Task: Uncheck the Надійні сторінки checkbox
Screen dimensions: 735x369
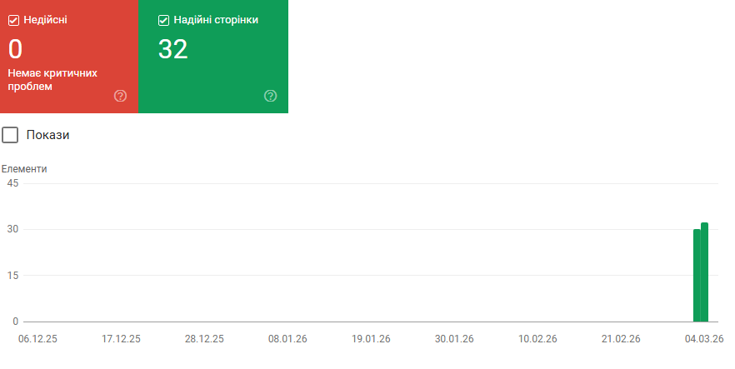Action: 163,20
